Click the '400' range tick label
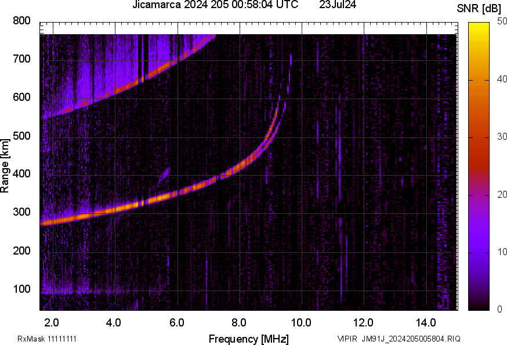Image resolution: width=507 pixels, height=345 pixels. coord(21,173)
